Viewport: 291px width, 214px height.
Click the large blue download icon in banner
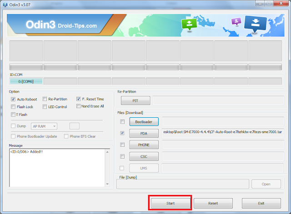256,24
